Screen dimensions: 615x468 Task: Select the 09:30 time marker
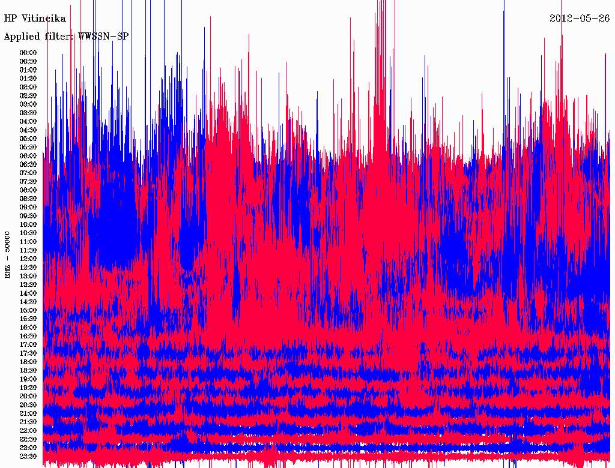pyautogui.click(x=28, y=216)
